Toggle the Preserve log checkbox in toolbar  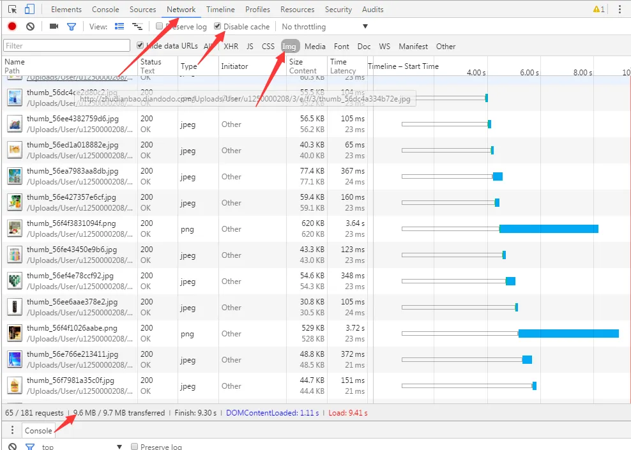[160, 26]
